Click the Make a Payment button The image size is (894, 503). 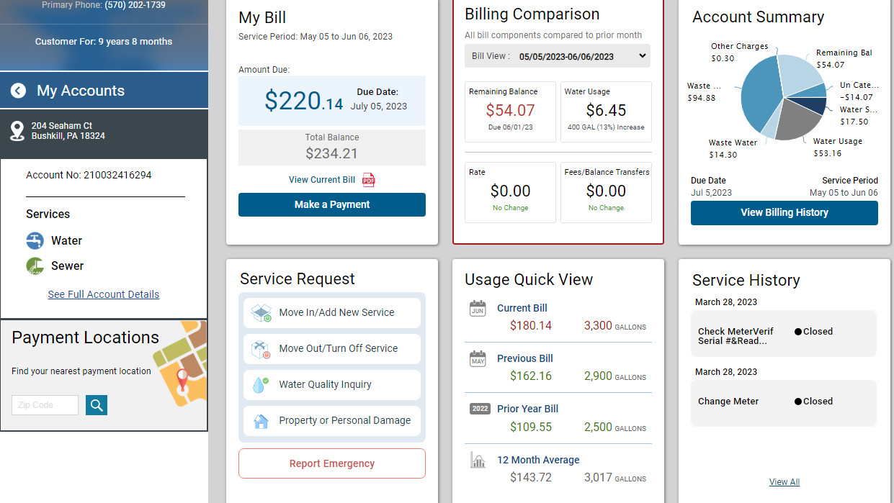click(332, 204)
